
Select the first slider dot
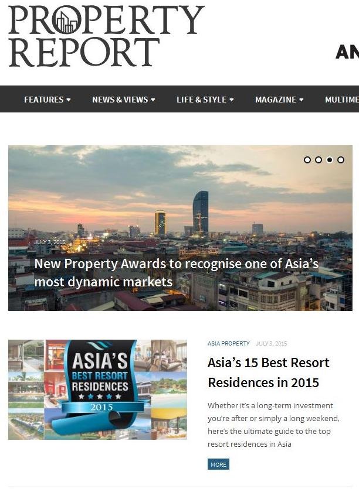coord(307,160)
